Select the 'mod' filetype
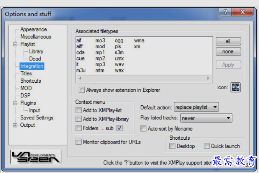Viewport: 259px width, 173px height. click(100, 46)
